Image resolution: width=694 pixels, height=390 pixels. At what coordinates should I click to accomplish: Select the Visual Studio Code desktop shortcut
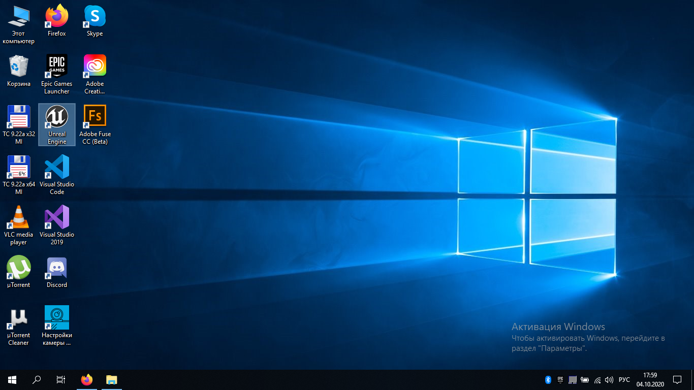[57, 175]
